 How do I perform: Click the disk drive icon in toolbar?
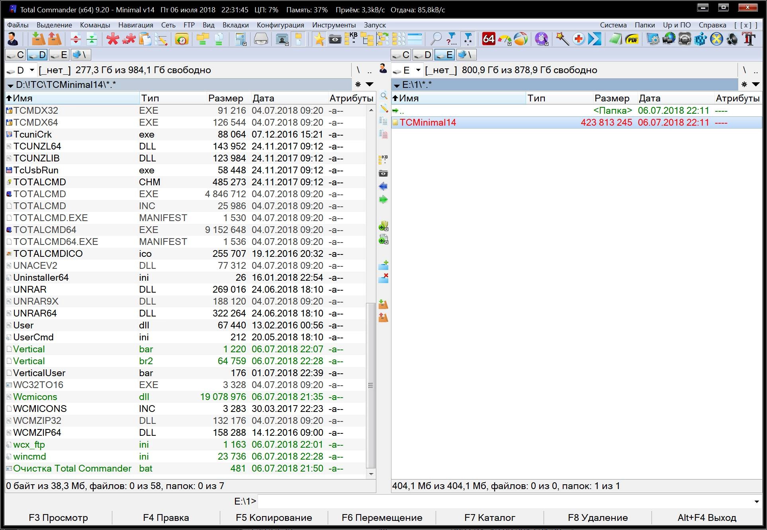[261, 39]
